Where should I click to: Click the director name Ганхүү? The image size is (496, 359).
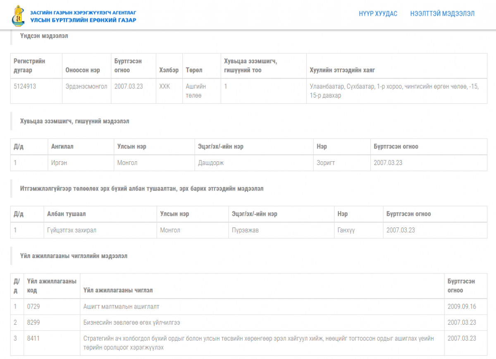[346, 230]
